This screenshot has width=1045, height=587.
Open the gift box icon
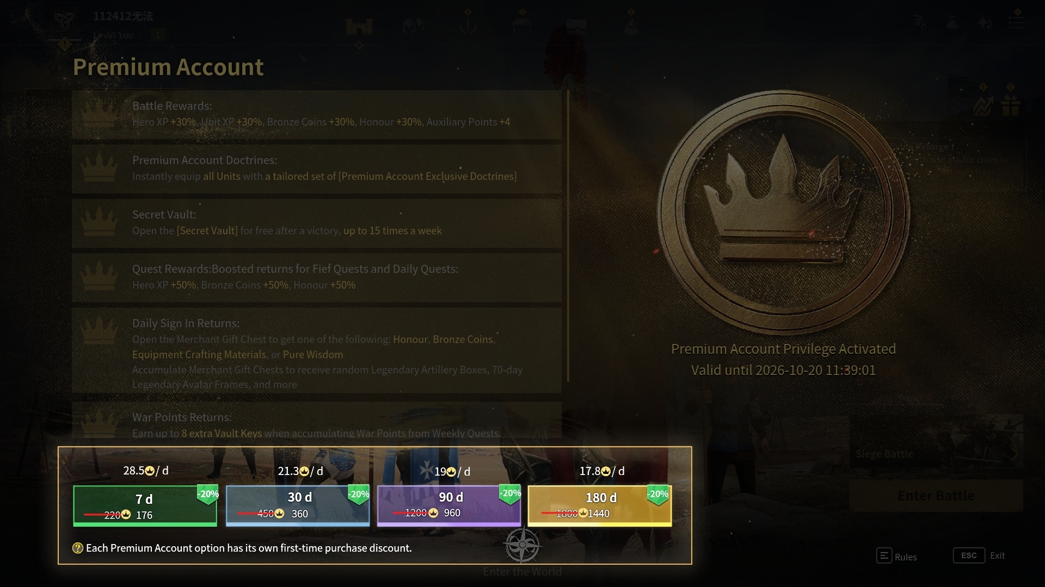pos(1011,105)
